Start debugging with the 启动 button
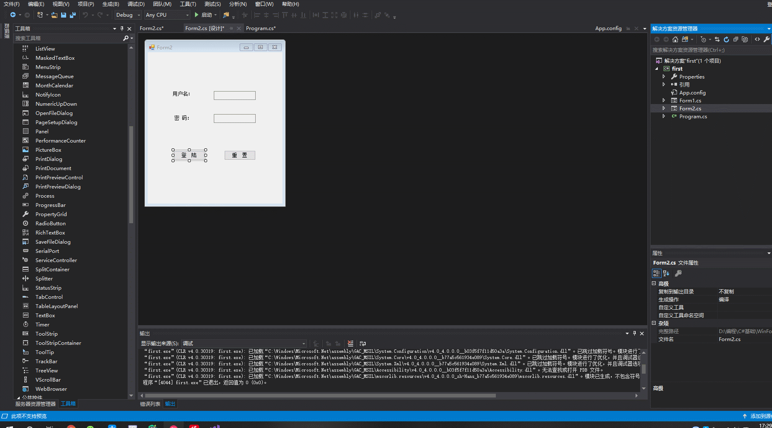The width and height of the screenshot is (772, 428). tap(205, 15)
